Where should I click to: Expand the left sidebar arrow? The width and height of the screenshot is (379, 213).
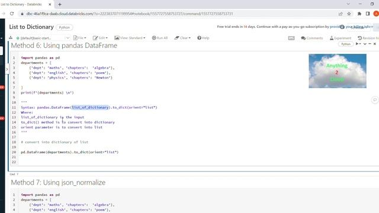point(7,69)
